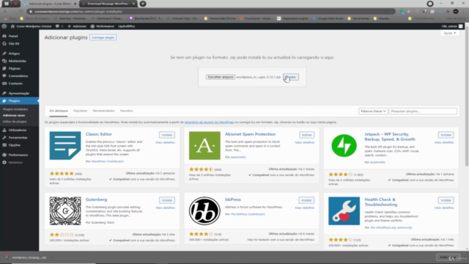Open Mais detalhes for Classic Editor
This screenshot has height=264, width=469.
point(165,142)
